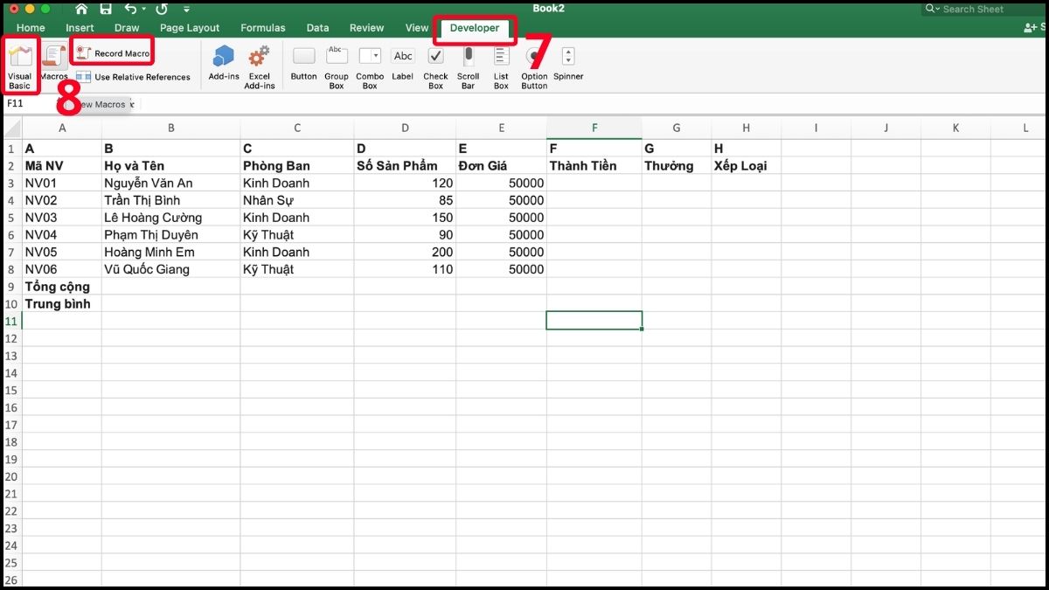Insert a List Box control
The width and height of the screenshot is (1049, 590).
click(x=501, y=67)
